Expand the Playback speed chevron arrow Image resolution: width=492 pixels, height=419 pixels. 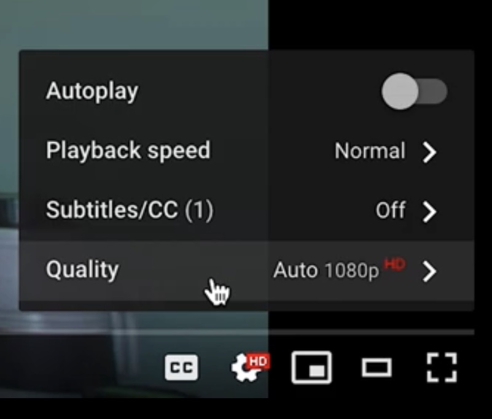429,152
